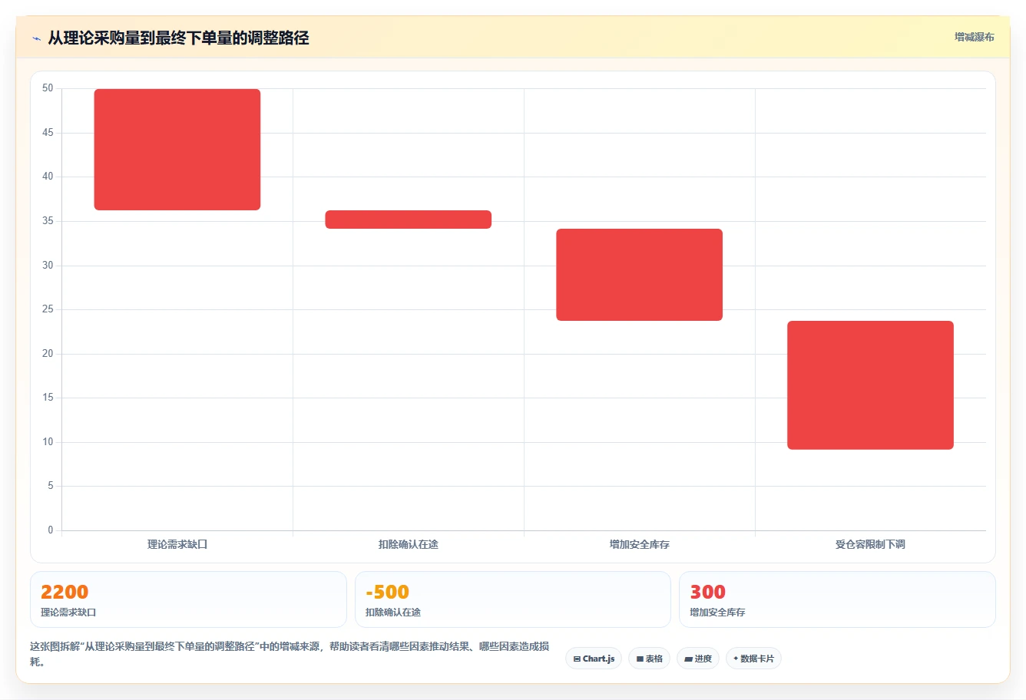
Task: Click the y-axis value 0
Action: tap(51, 530)
